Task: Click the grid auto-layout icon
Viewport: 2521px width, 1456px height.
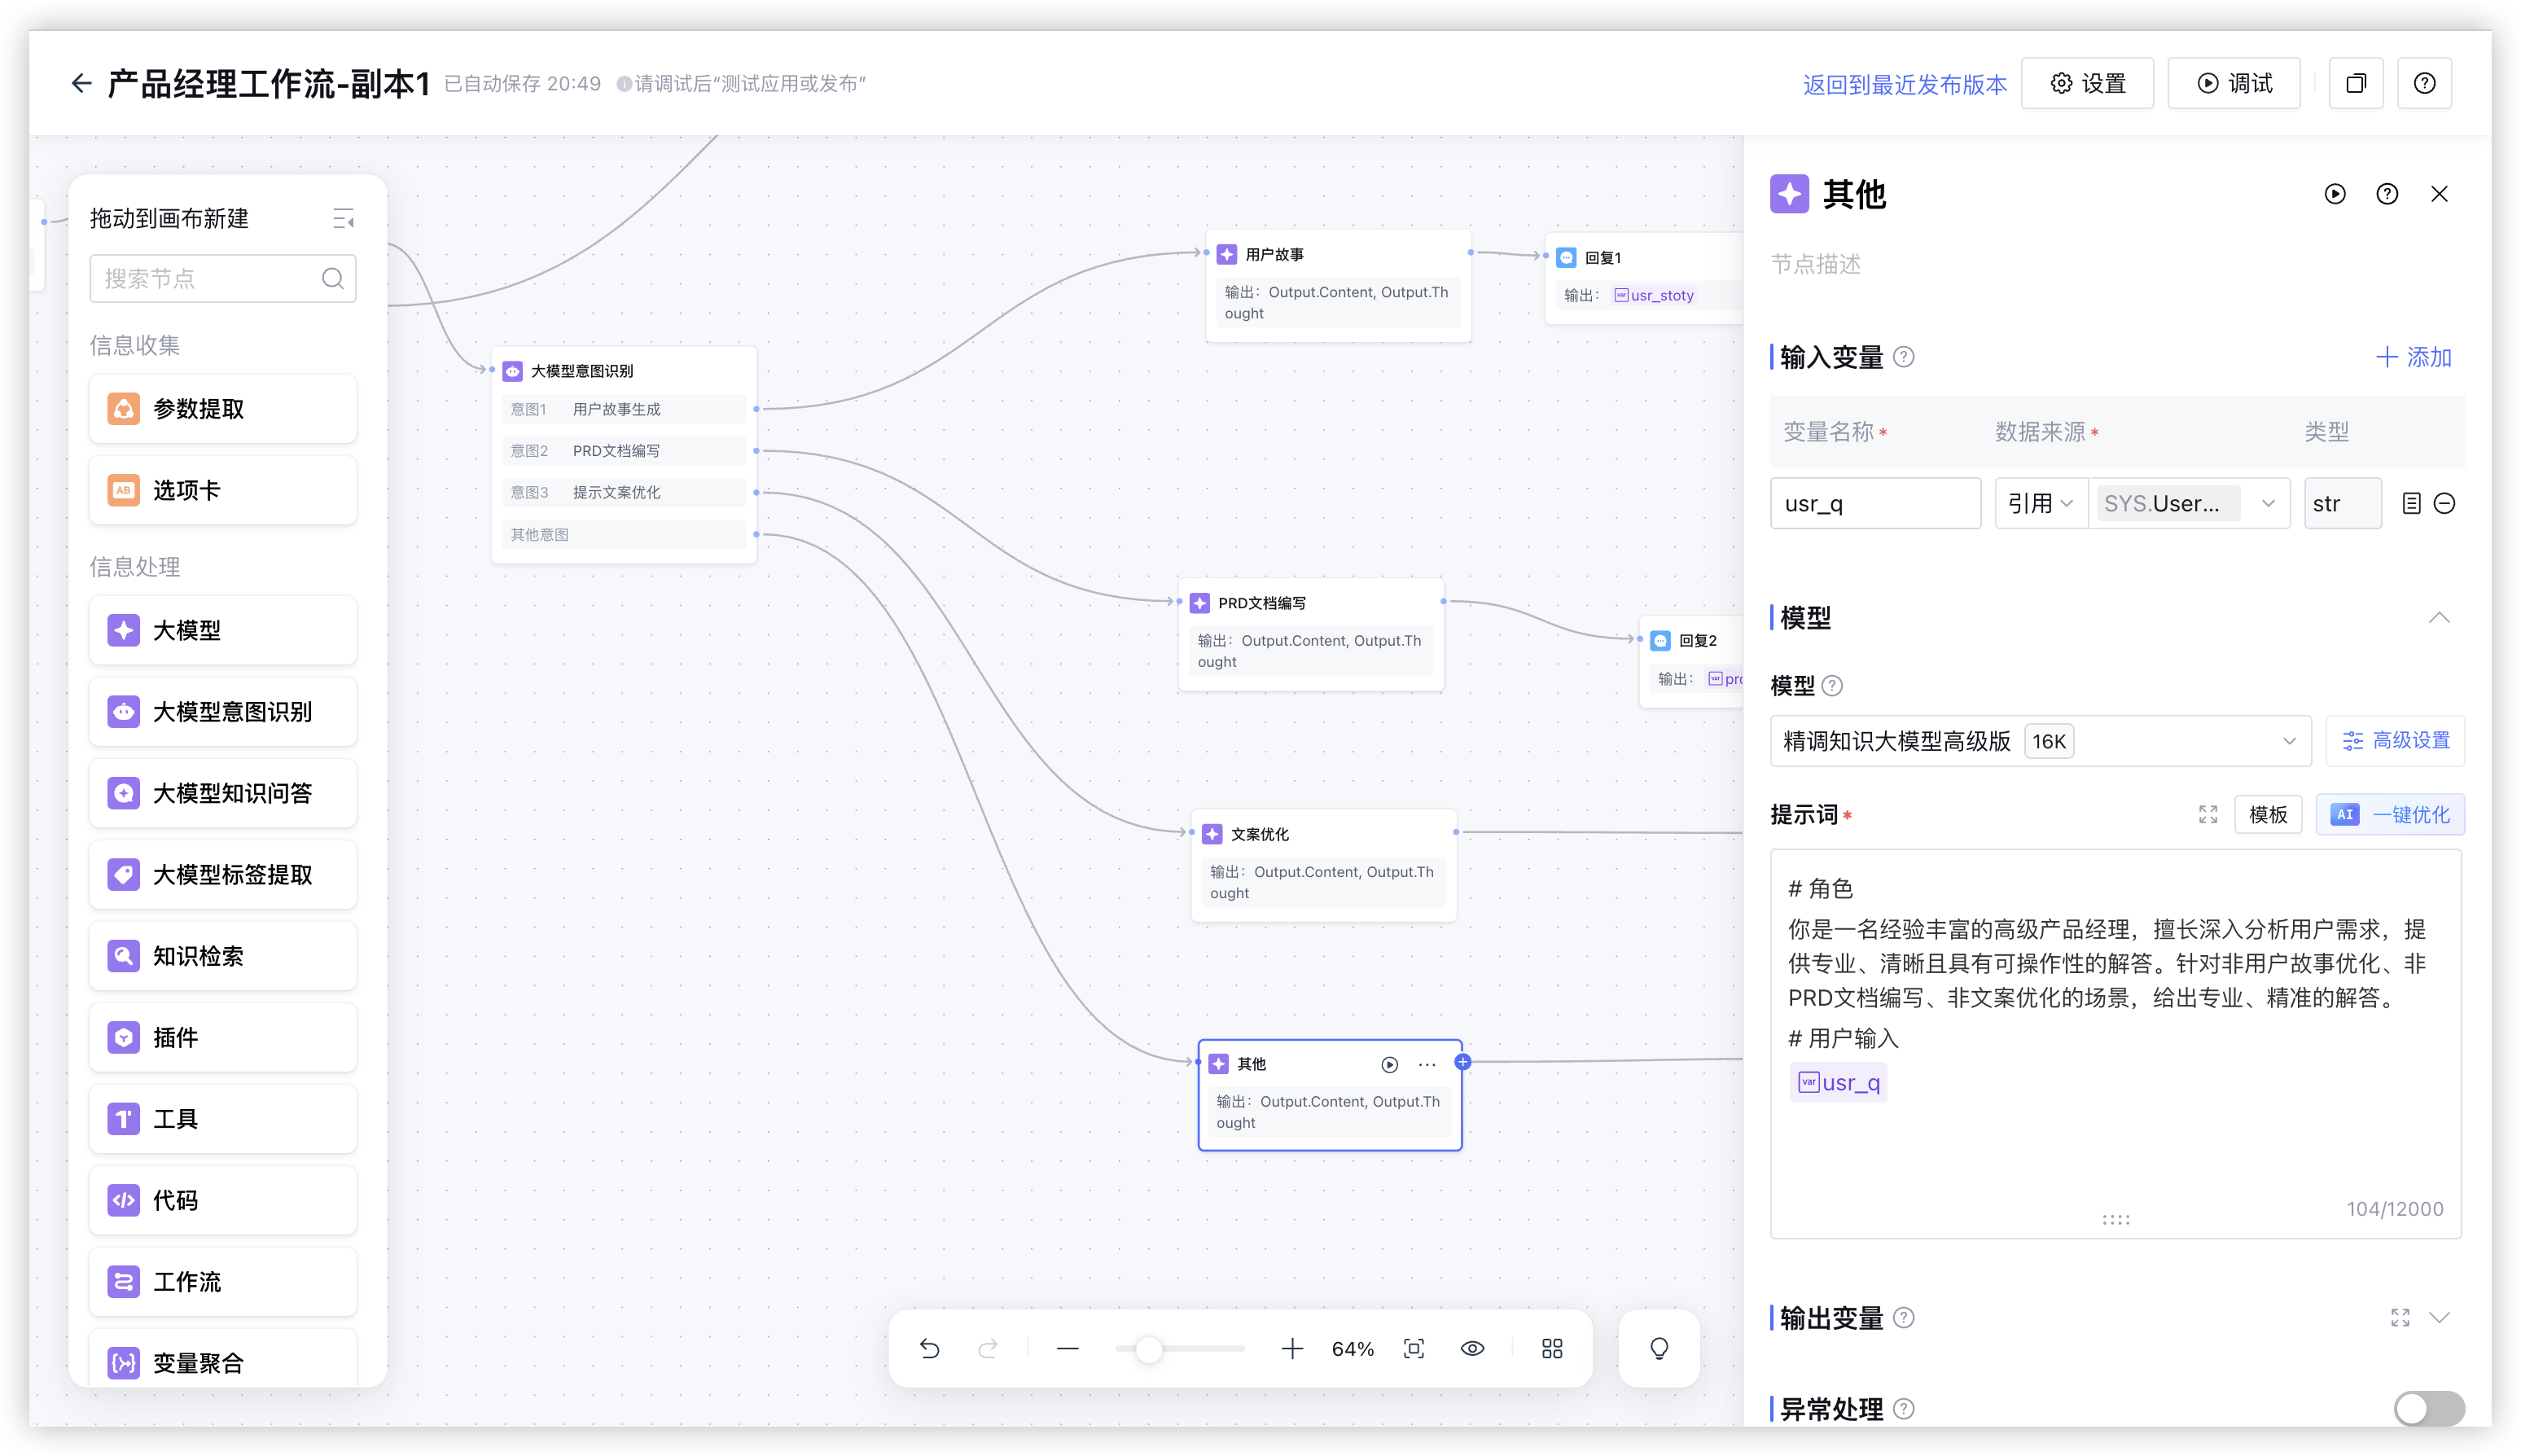Action: coord(1551,1348)
